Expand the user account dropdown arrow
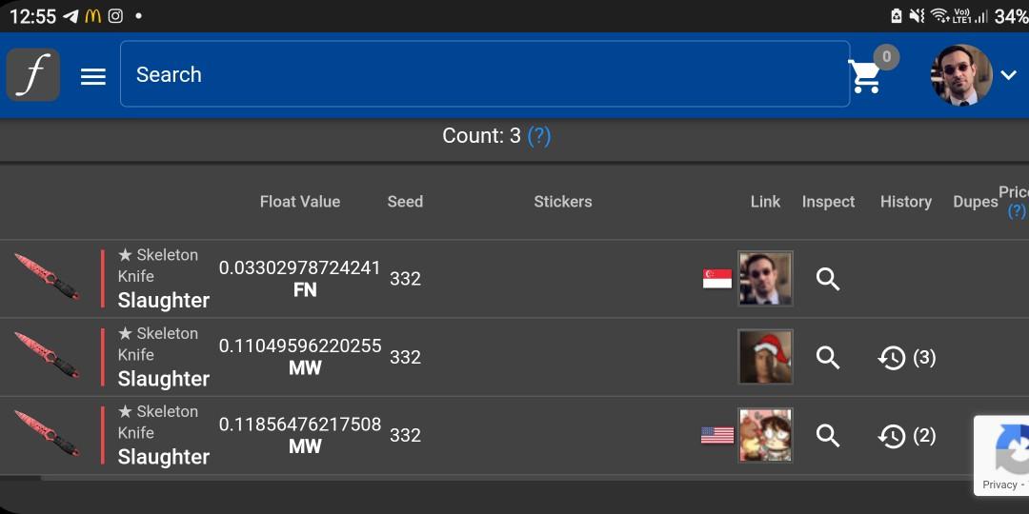Screen dimensions: 1029x514 1009,75
